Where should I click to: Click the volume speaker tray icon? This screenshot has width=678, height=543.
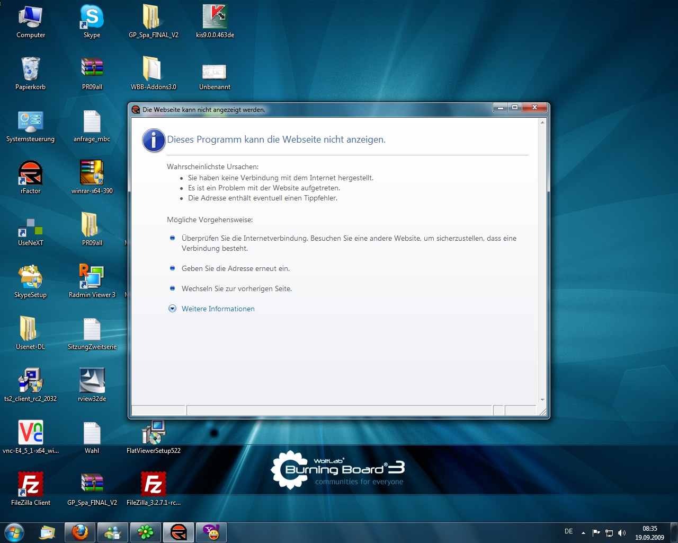tap(622, 533)
